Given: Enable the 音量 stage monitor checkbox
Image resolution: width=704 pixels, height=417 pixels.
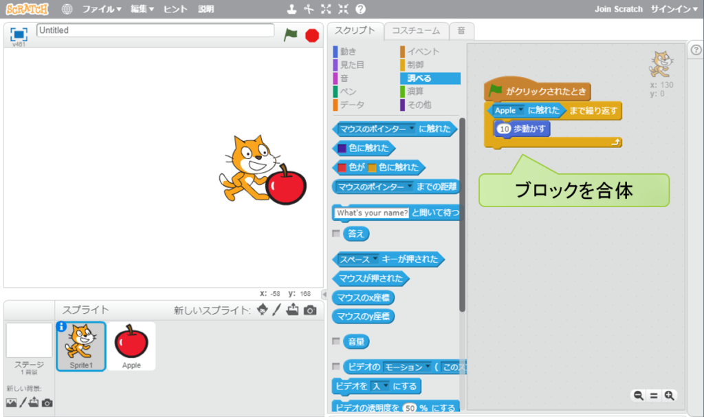Looking at the screenshot, I should 335,341.
